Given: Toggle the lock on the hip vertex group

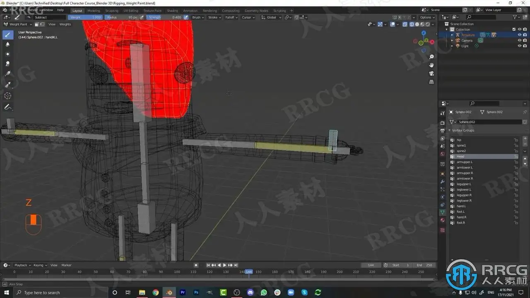Looking at the screenshot, I should (516, 140).
